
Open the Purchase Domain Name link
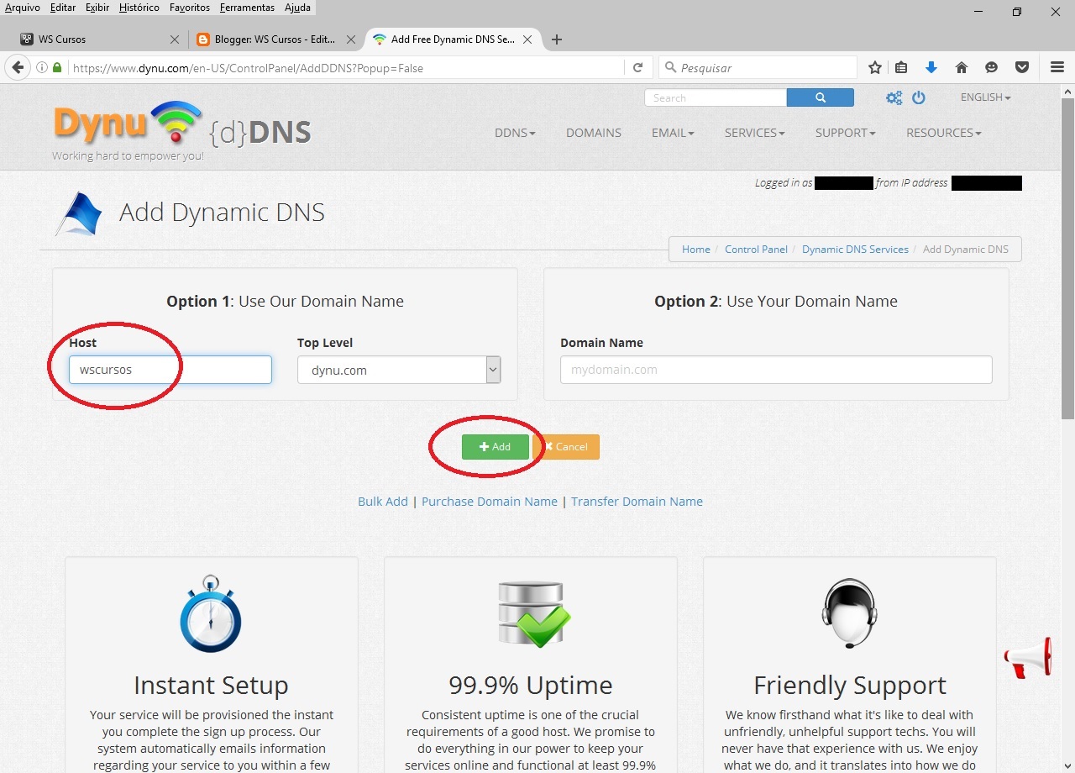490,502
